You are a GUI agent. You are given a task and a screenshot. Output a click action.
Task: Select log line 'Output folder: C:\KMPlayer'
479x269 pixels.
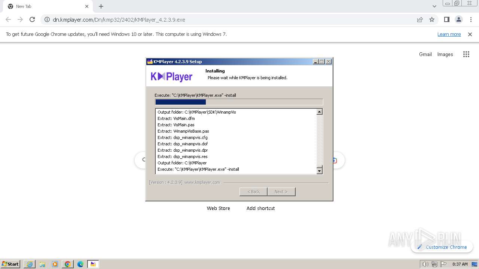[x=182, y=163]
